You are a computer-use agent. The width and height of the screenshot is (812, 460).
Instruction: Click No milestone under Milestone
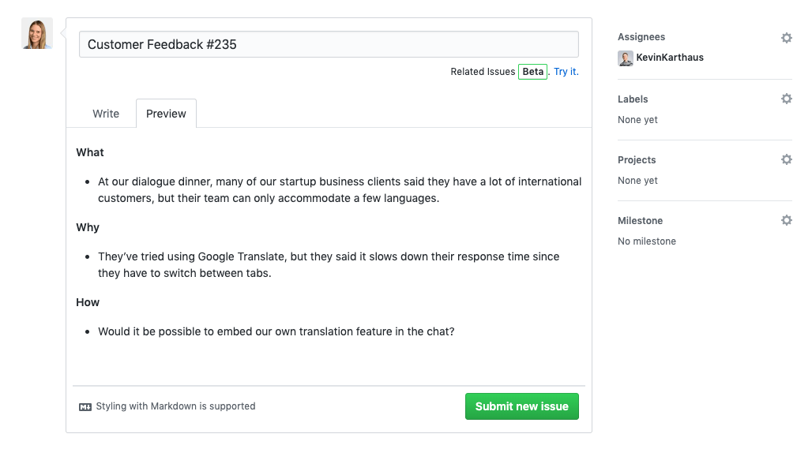[x=646, y=241]
